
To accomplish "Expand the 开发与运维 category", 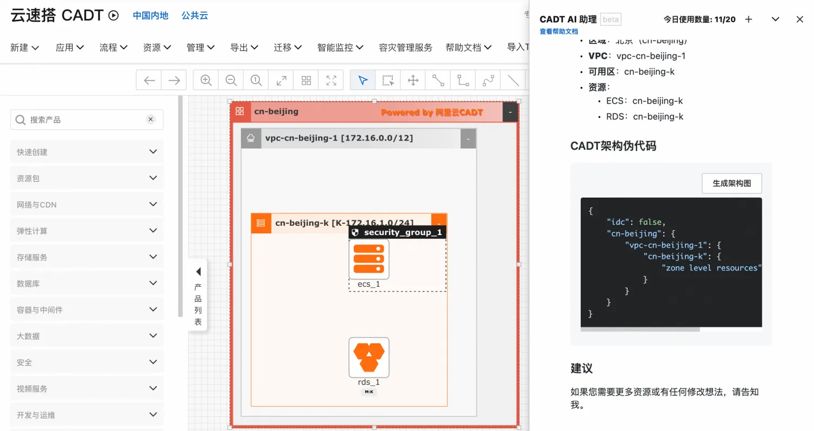I will click(87, 415).
